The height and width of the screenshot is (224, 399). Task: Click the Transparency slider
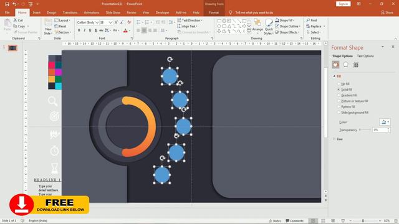coord(365,130)
